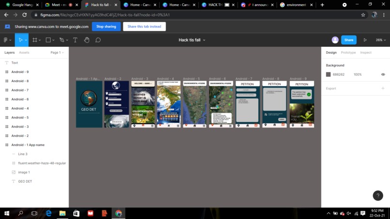
Task: Select the Comment tool
Action: (x=98, y=40)
